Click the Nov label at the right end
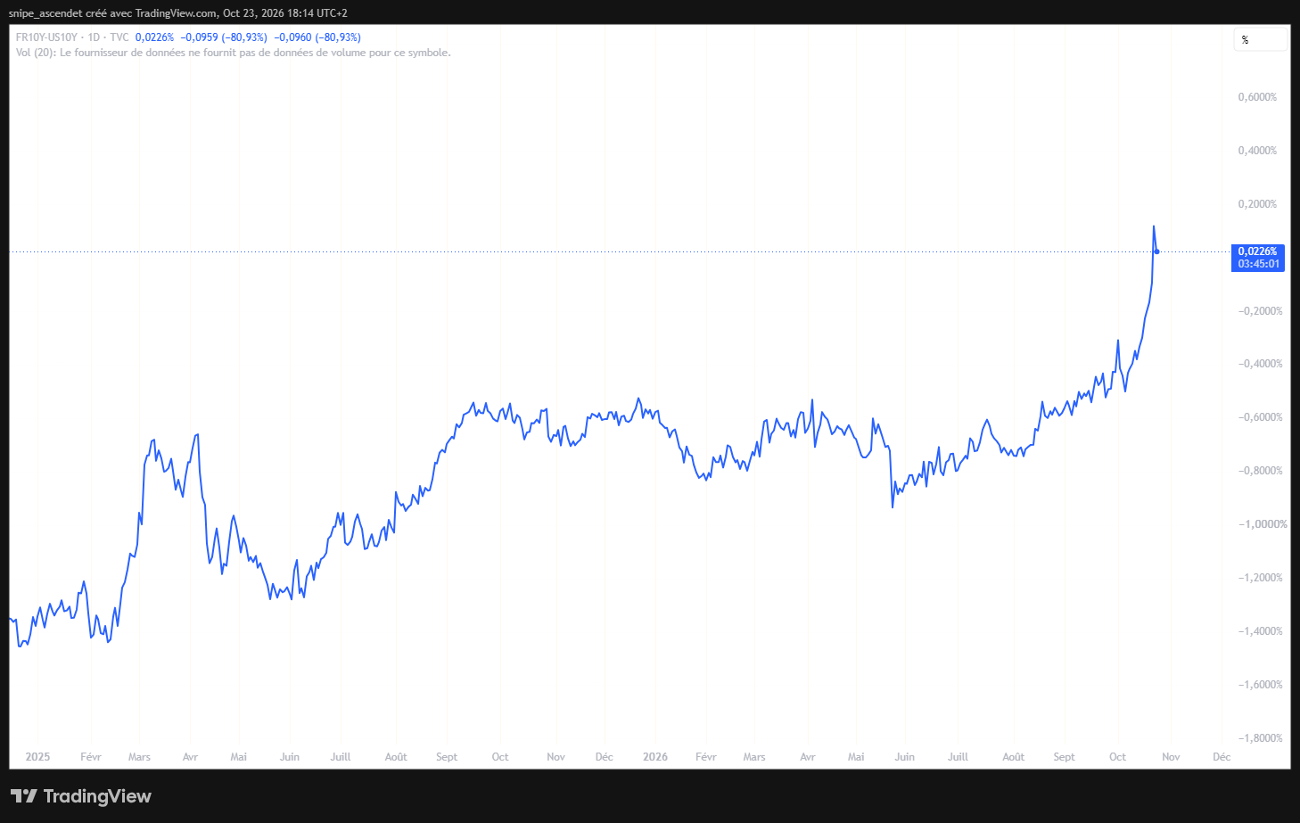Image resolution: width=1300 pixels, height=823 pixels. click(1171, 757)
